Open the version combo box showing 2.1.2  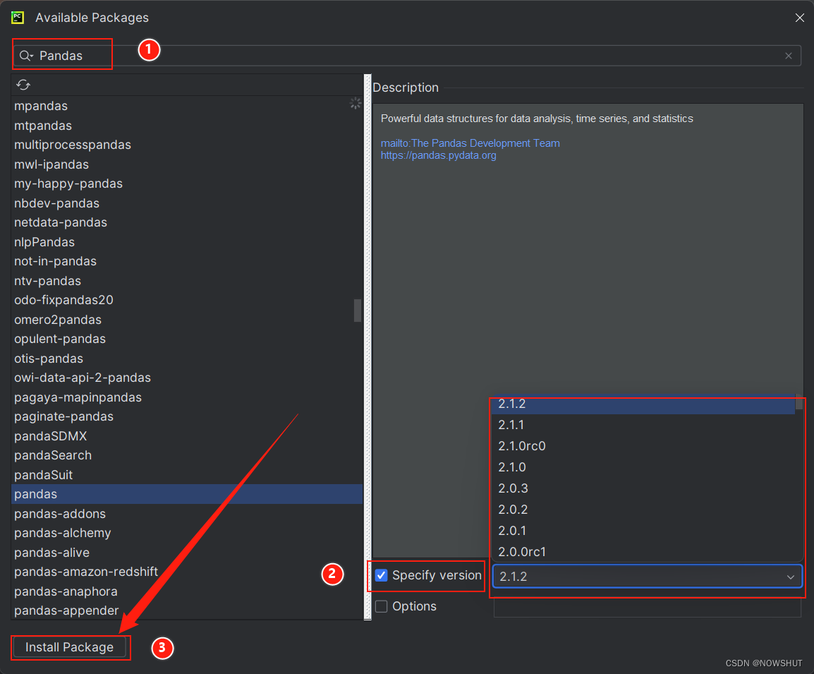[x=647, y=577]
